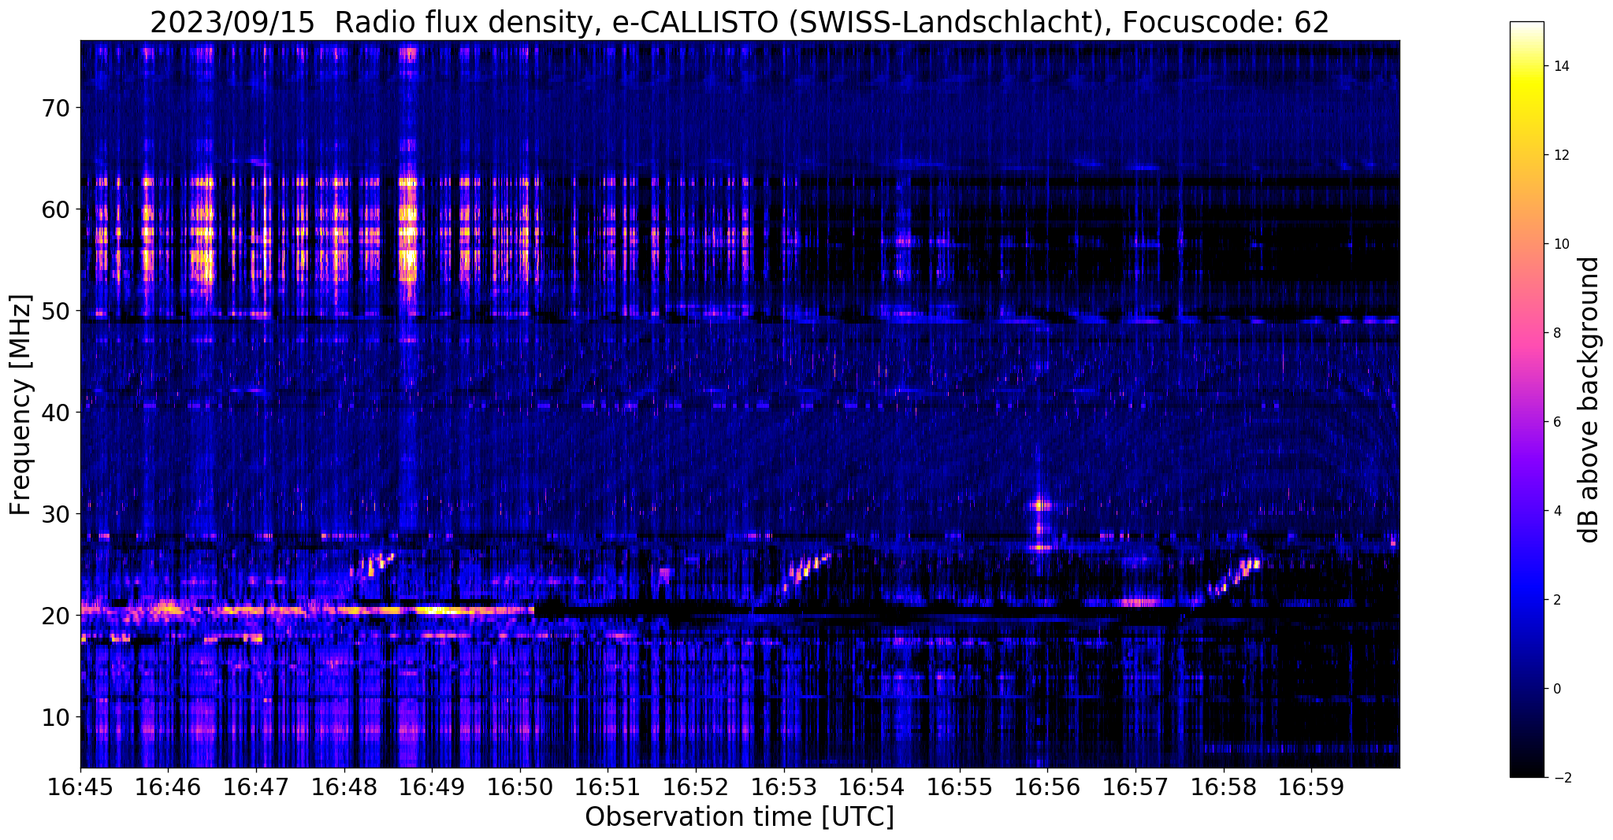1613x840 pixels.
Task: Click the 'Frequency [MHz]' y-axis label
Action: click(21, 405)
